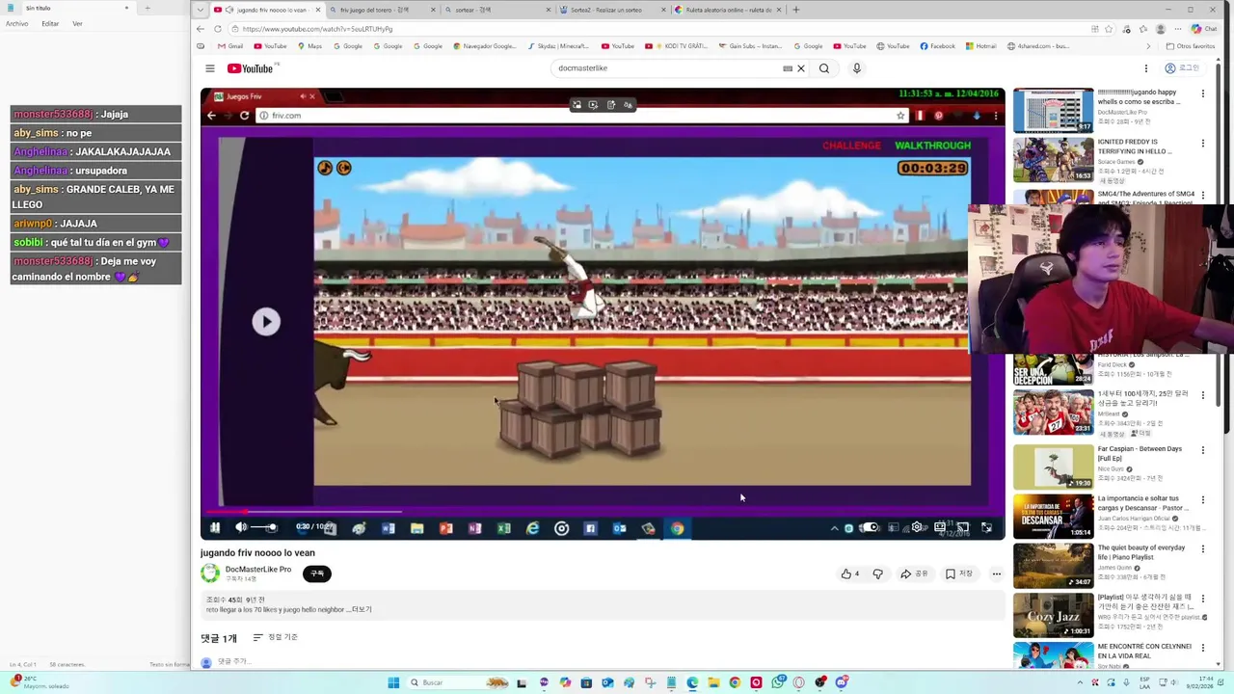Click the Windows Start button
This screenshot has height=694, width=1234.
pyautogui.click(x=393, y=682)
